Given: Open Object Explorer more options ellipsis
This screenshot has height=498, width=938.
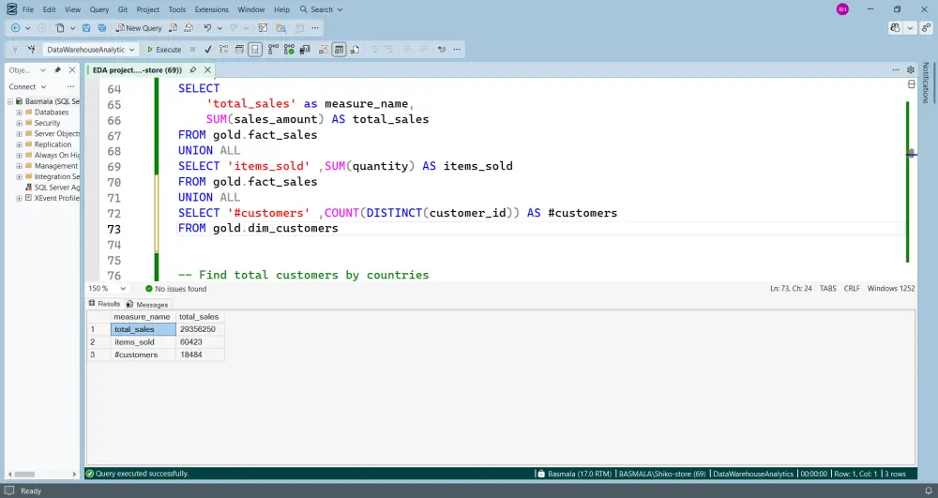Looking at the screenshot, I should point(70,86).
